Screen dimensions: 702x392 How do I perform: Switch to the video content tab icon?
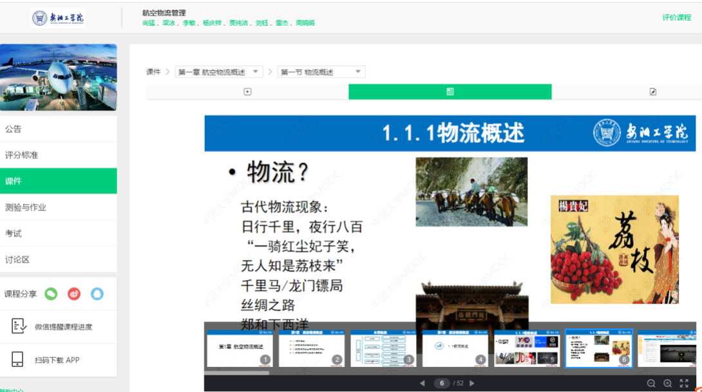pyautogui.click(x=247, y=92)
